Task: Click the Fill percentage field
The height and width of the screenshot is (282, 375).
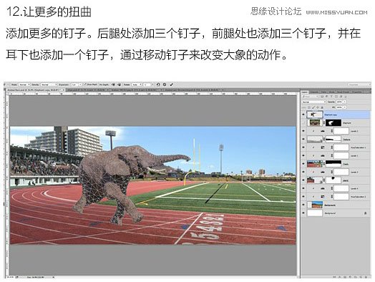Action: (x=339, y=107)
